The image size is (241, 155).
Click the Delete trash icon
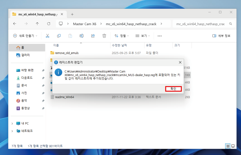point(104,36)
